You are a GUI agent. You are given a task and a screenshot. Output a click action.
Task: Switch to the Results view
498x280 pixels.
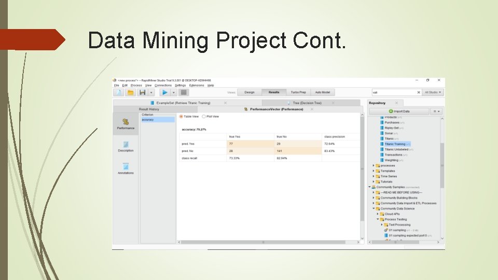(274, 92)
